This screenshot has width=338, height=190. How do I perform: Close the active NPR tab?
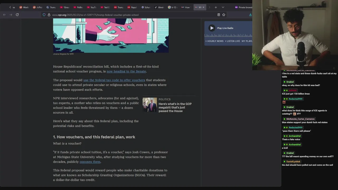point(203,7)
